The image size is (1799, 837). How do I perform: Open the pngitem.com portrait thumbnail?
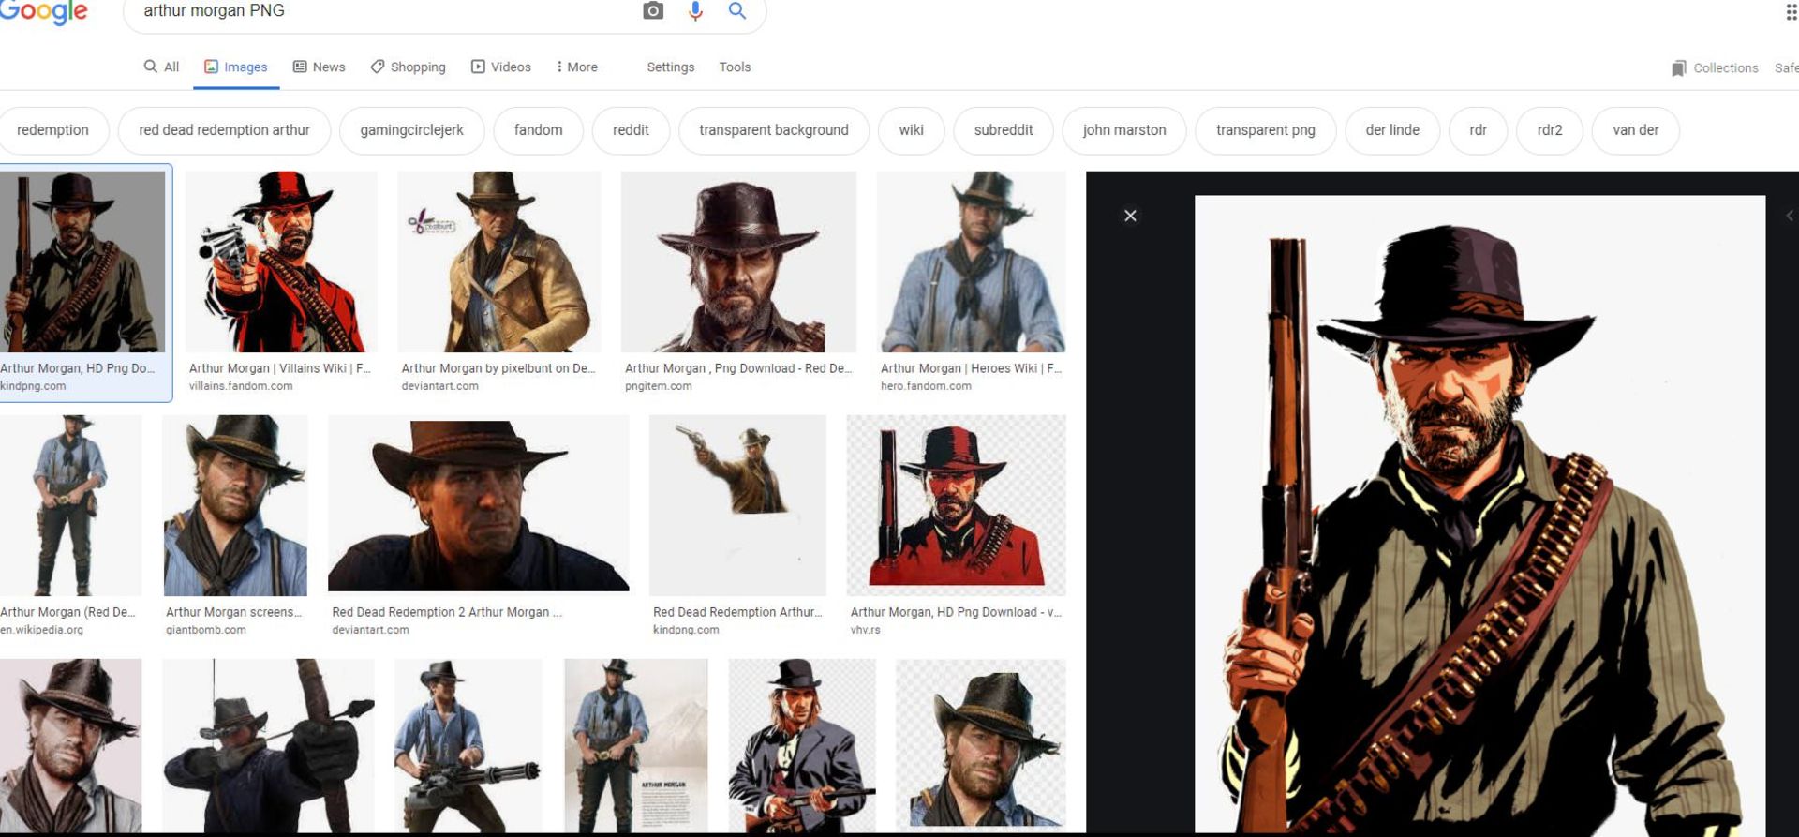pos(738,262)
